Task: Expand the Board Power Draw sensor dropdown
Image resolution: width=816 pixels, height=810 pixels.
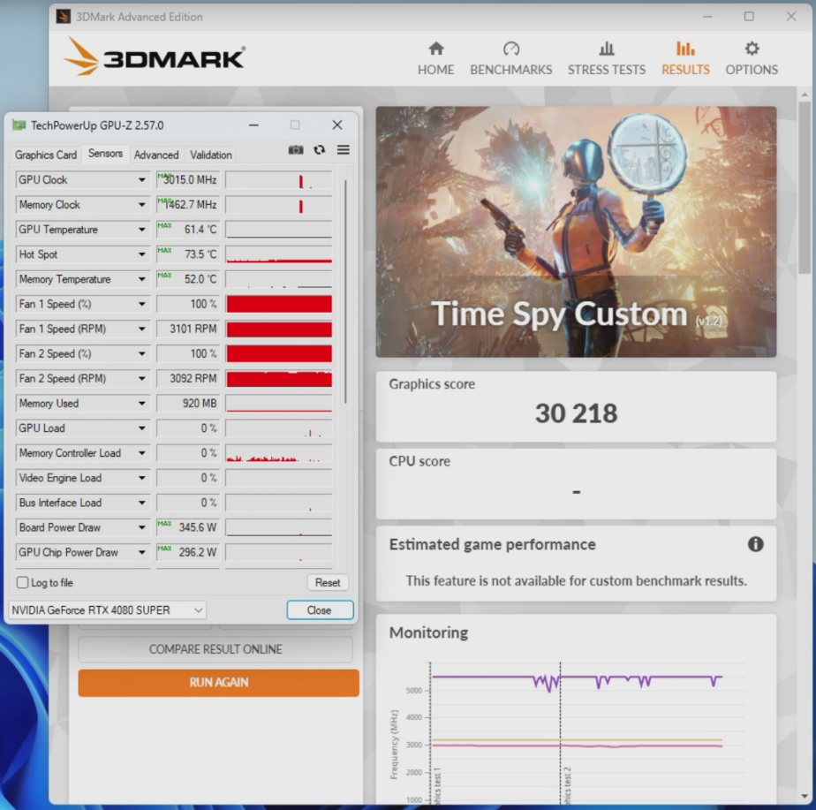Action: pyautogui.click(x=141, y=528)
